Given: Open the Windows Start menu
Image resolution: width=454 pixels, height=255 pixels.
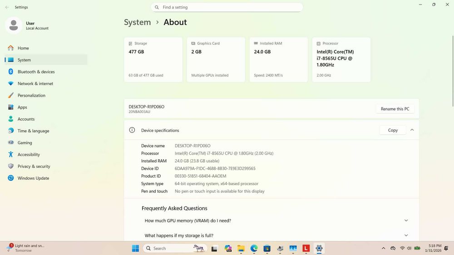Looking at the screenshot, I should point(135,248).
